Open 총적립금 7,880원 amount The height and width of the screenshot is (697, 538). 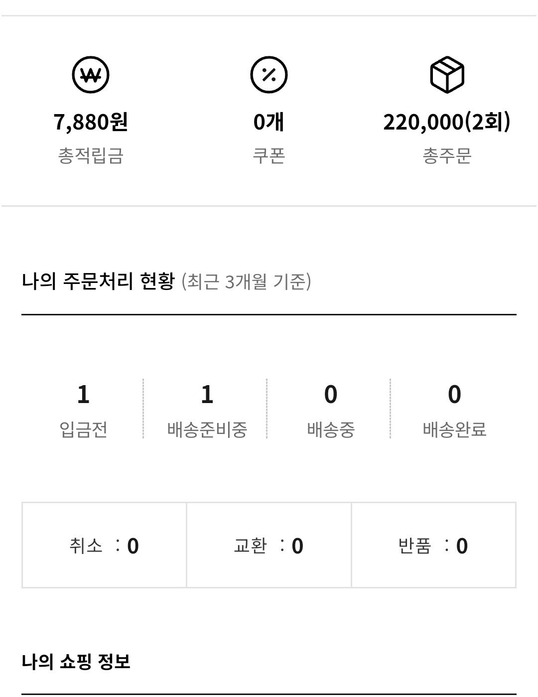pos(91,122)
